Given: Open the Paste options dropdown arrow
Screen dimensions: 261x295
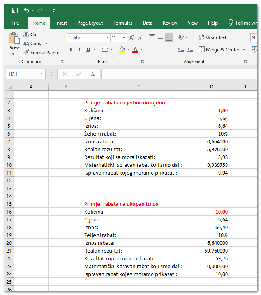Looking at the screenshot, I should pos(14,54).
